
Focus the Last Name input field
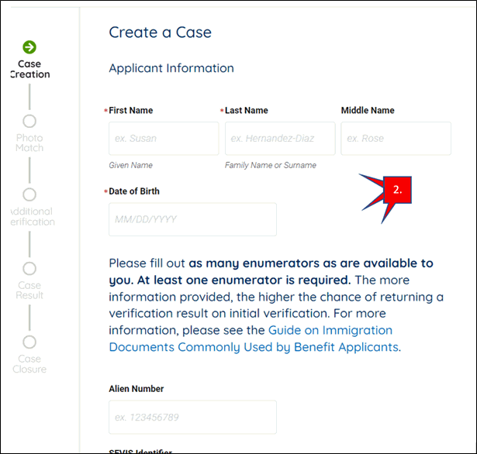point(280,139)
